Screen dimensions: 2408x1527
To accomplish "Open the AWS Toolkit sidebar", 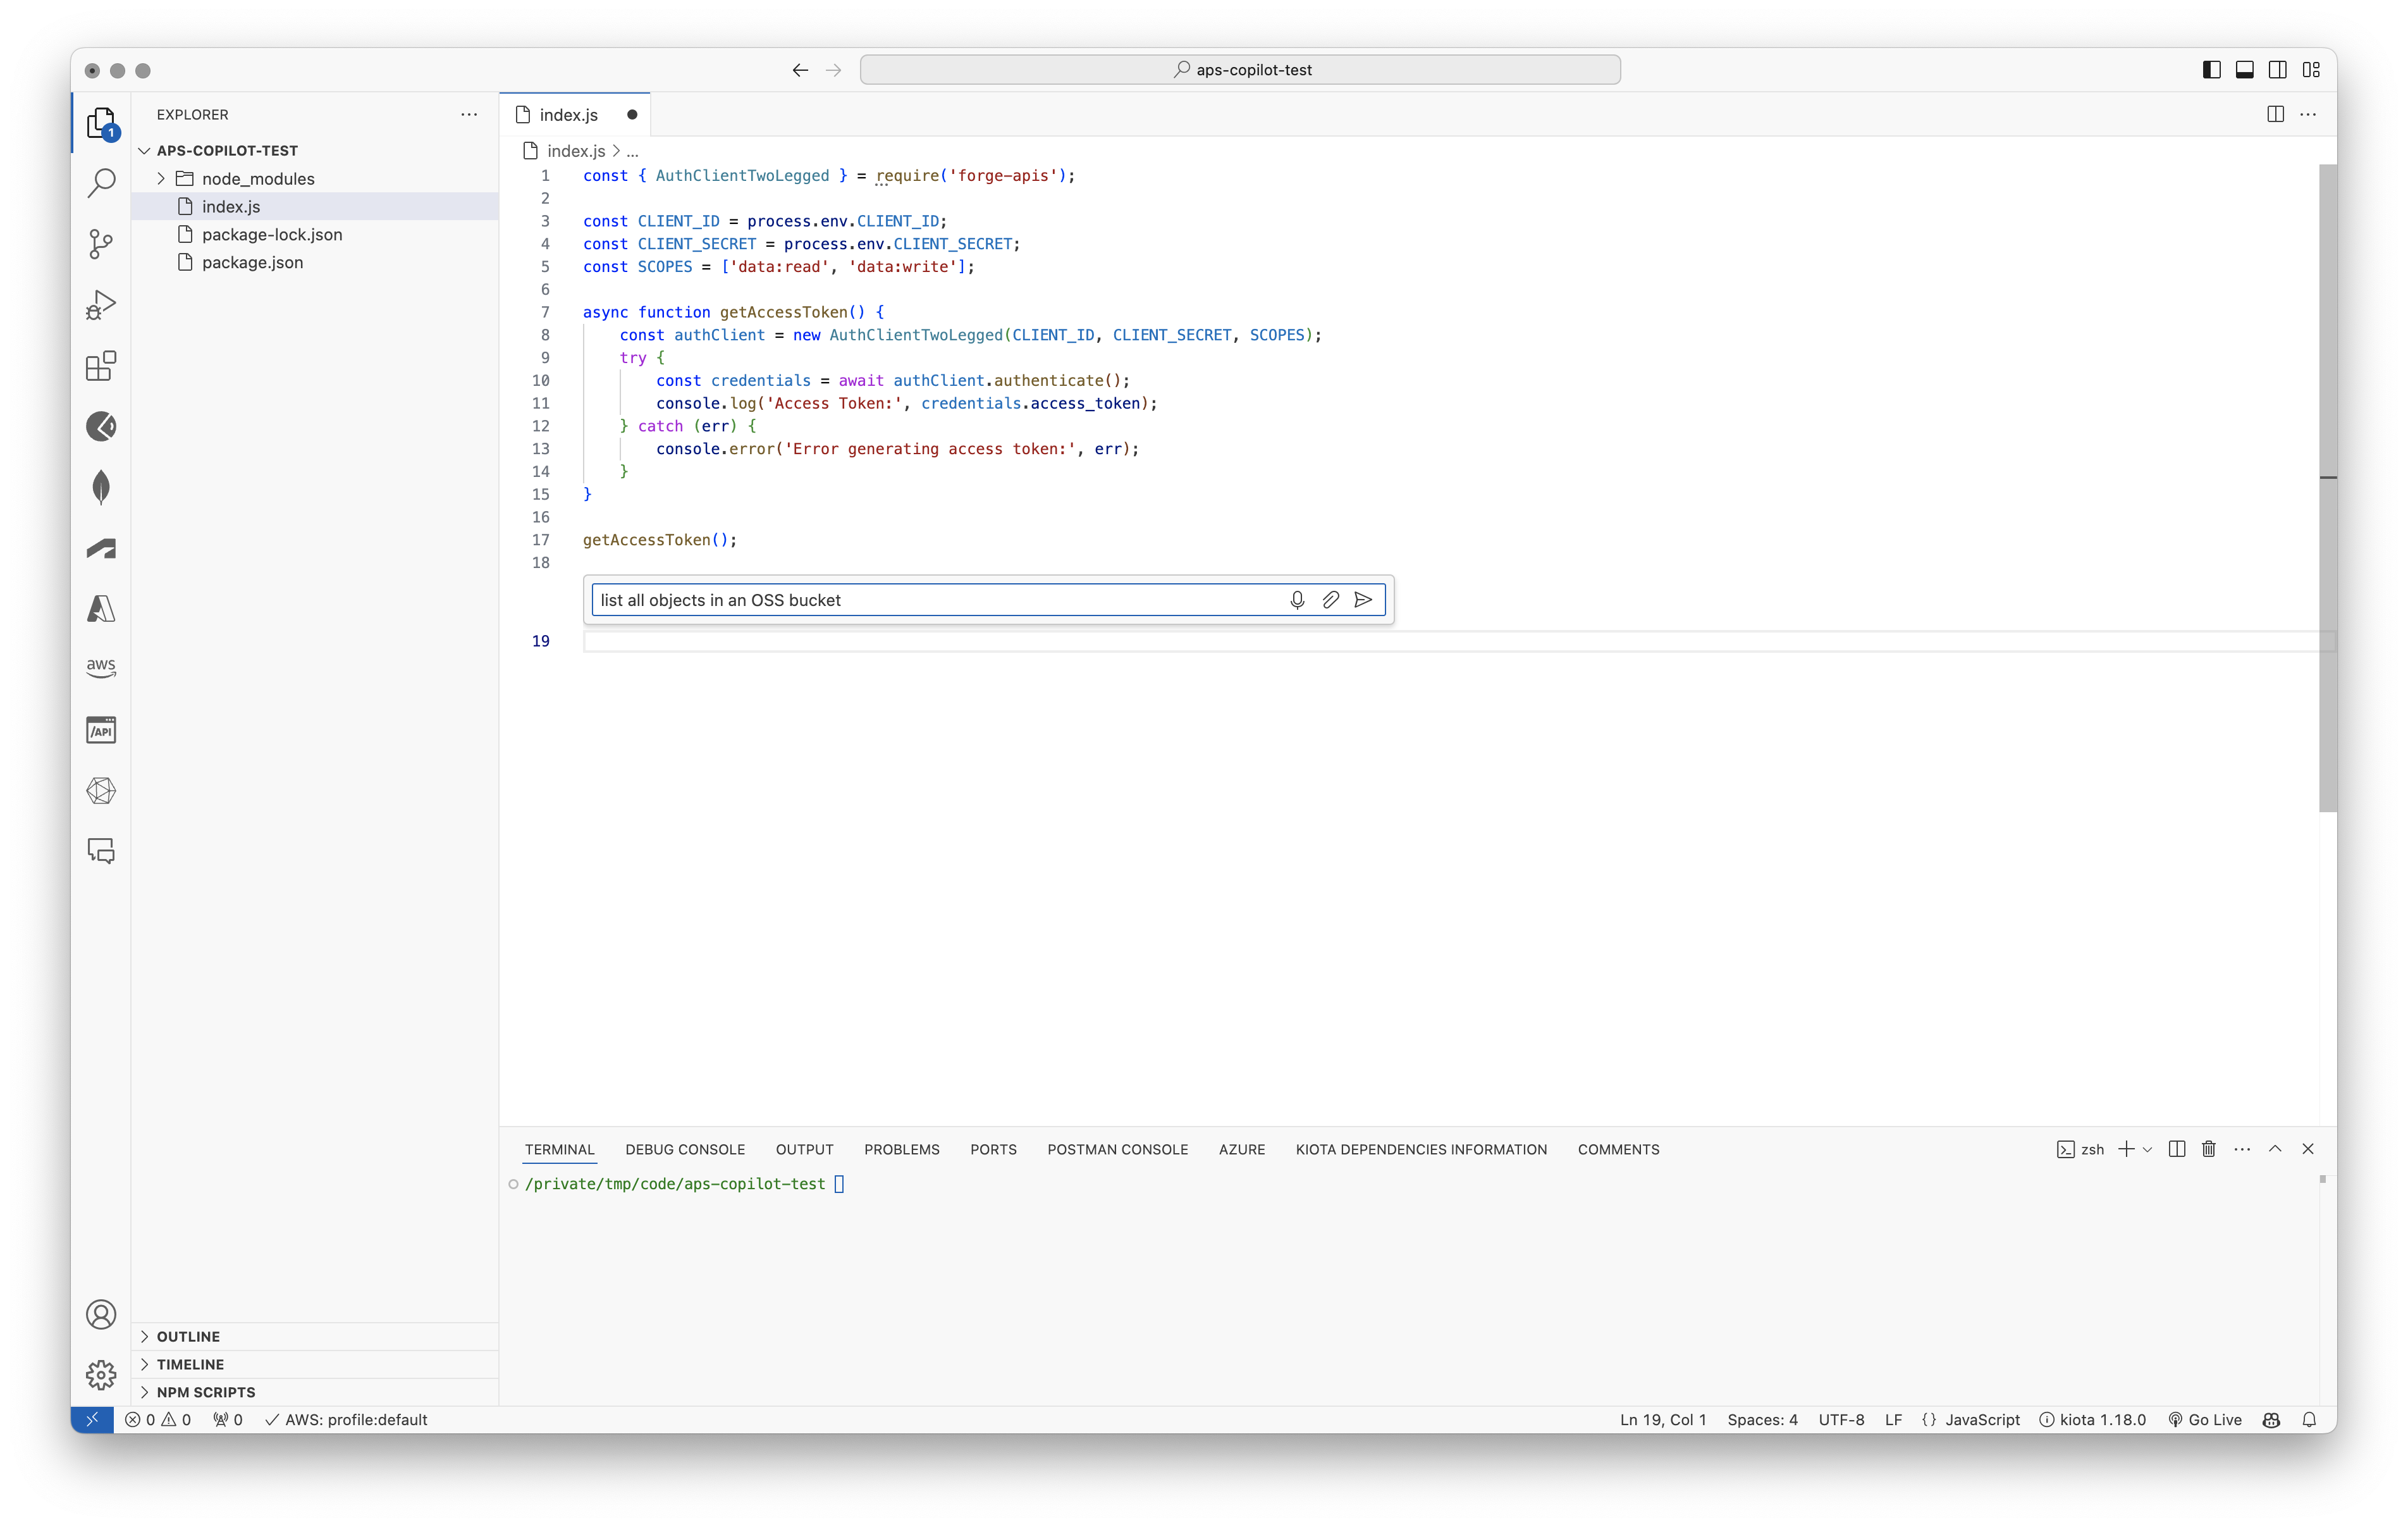I will (x=101, y=667).
